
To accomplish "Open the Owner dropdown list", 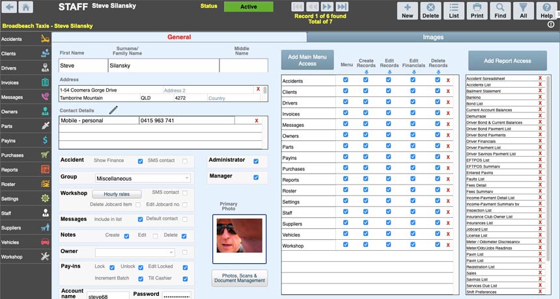I will pos(135,252).
